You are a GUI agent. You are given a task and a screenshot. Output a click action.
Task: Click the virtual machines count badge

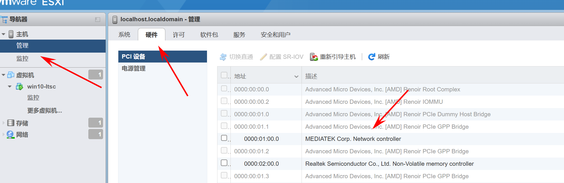coord(96,75)
